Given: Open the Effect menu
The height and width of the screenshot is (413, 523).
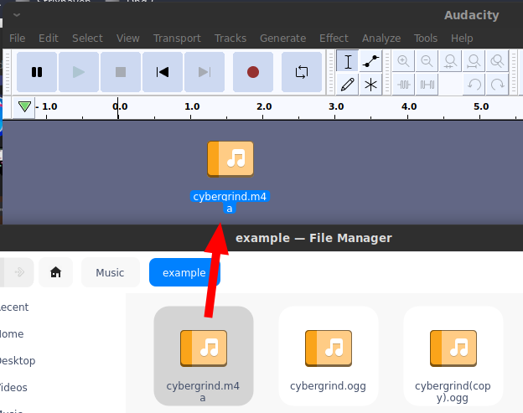Looking at the screenshot, I should (x=334, y=39).
